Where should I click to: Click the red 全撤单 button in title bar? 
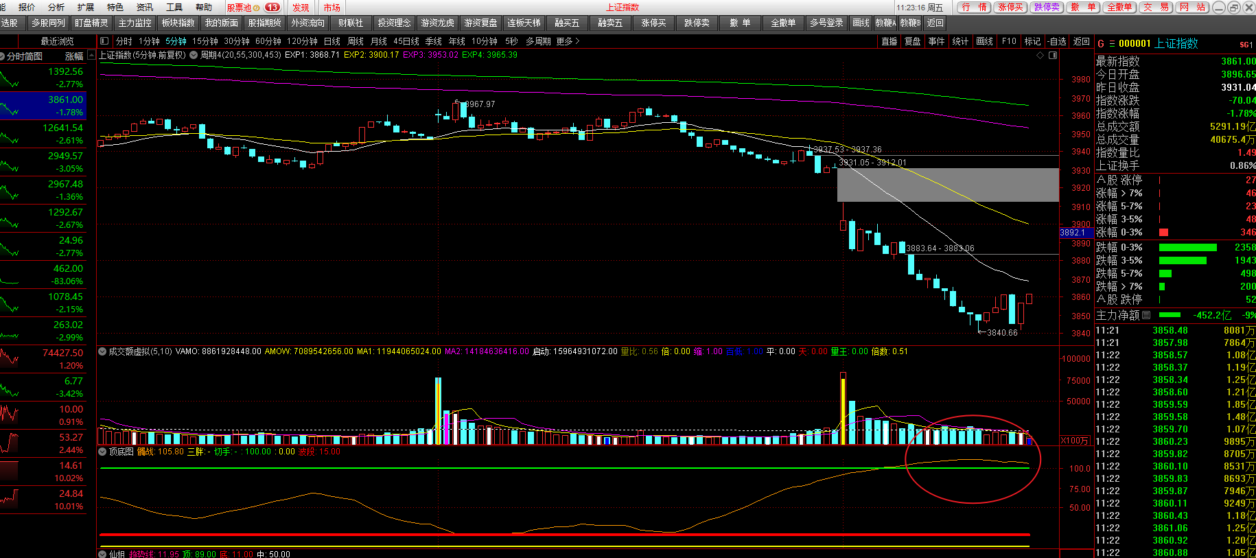tap(1120, 8)
